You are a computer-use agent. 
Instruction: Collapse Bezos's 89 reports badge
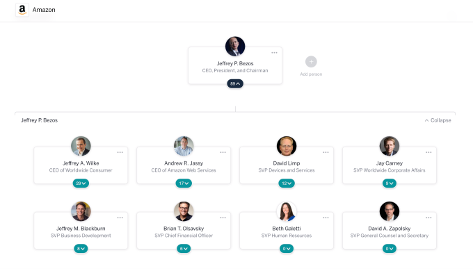(235, 83)
